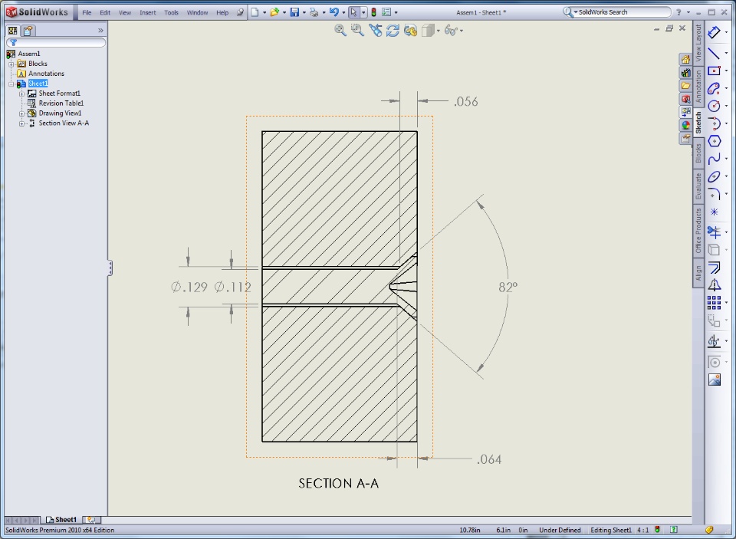Select the Smart Dimension tool
This screenshot has height=539, width=736.
pyautogui.click(x=714, y=32)
